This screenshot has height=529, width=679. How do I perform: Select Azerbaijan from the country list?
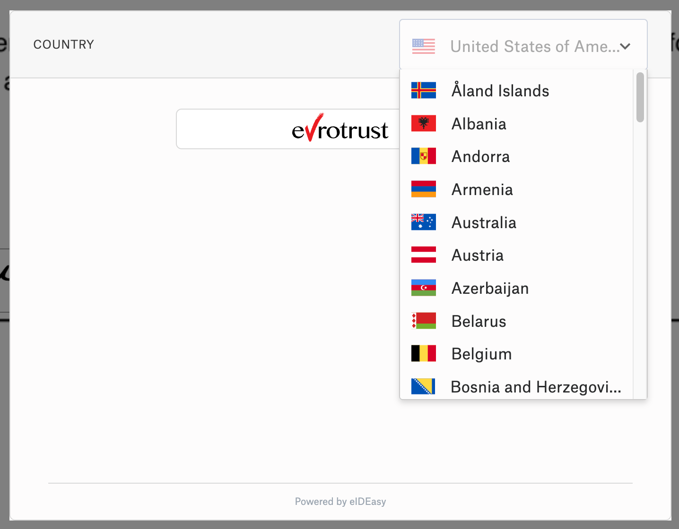point(490,288)
